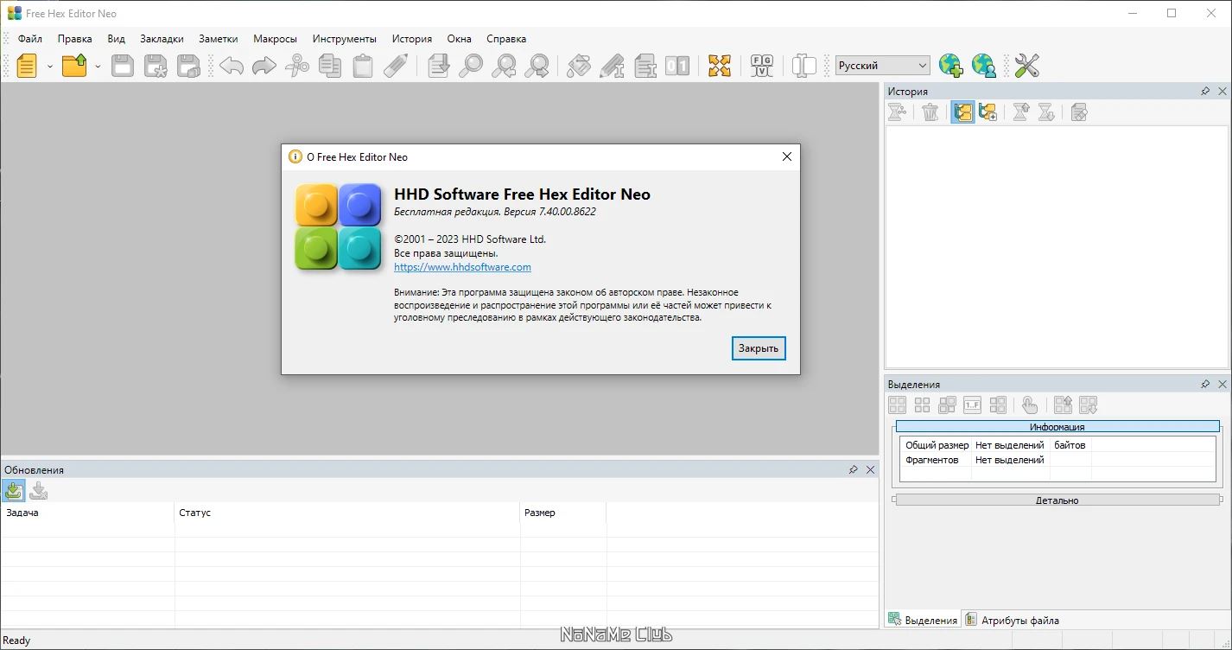Click the document with text cursor icon
Viewport: 1232px width, 650px height.
pos(645,66)
